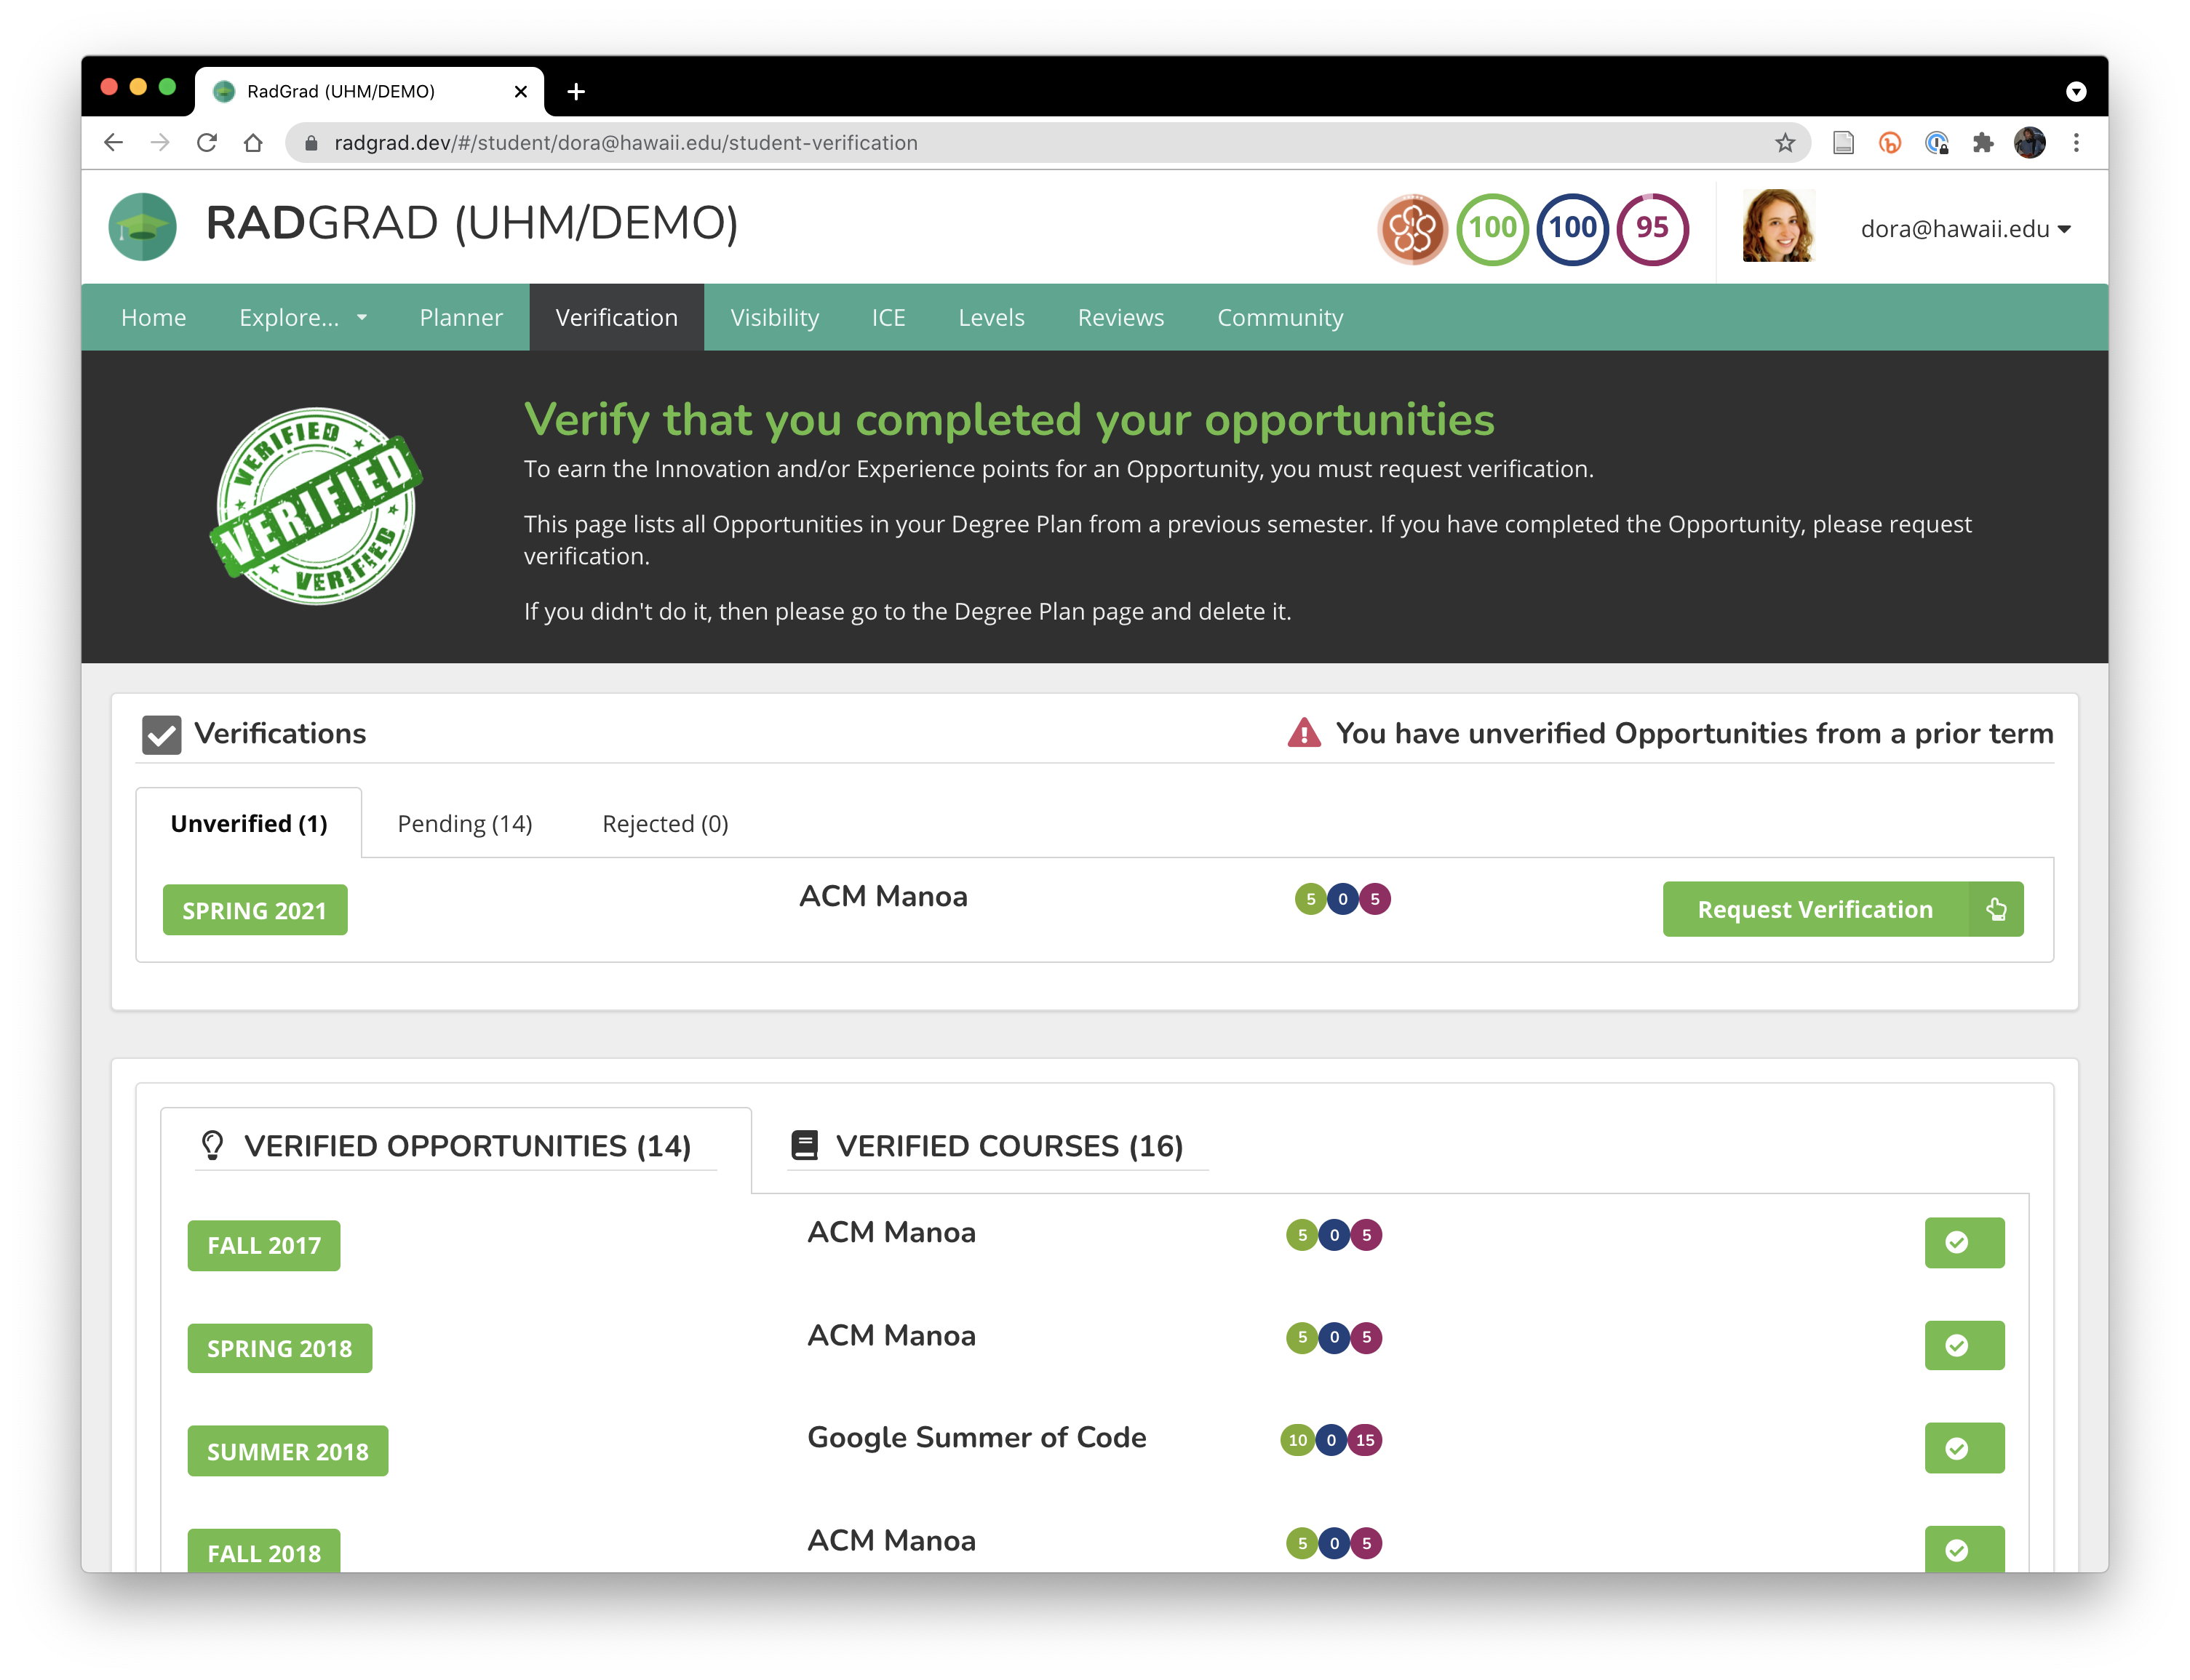Image resolution: width=2190 pixels, height=1680 pixels.
Task: Click the browser home icon
Action: (x=253, y=143)
